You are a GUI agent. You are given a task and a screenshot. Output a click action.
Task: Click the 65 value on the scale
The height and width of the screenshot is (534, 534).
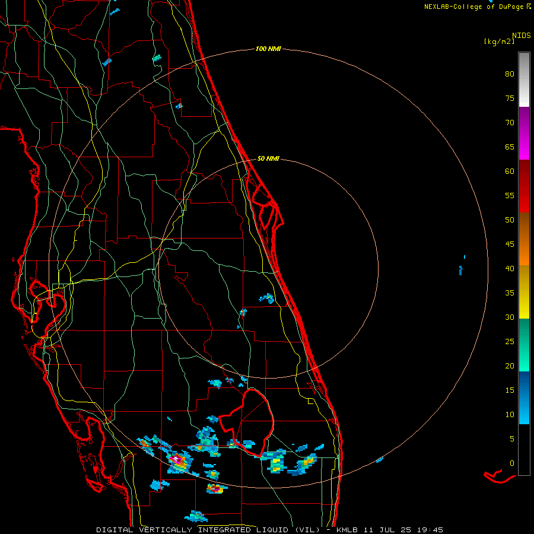tap(510, 147)
